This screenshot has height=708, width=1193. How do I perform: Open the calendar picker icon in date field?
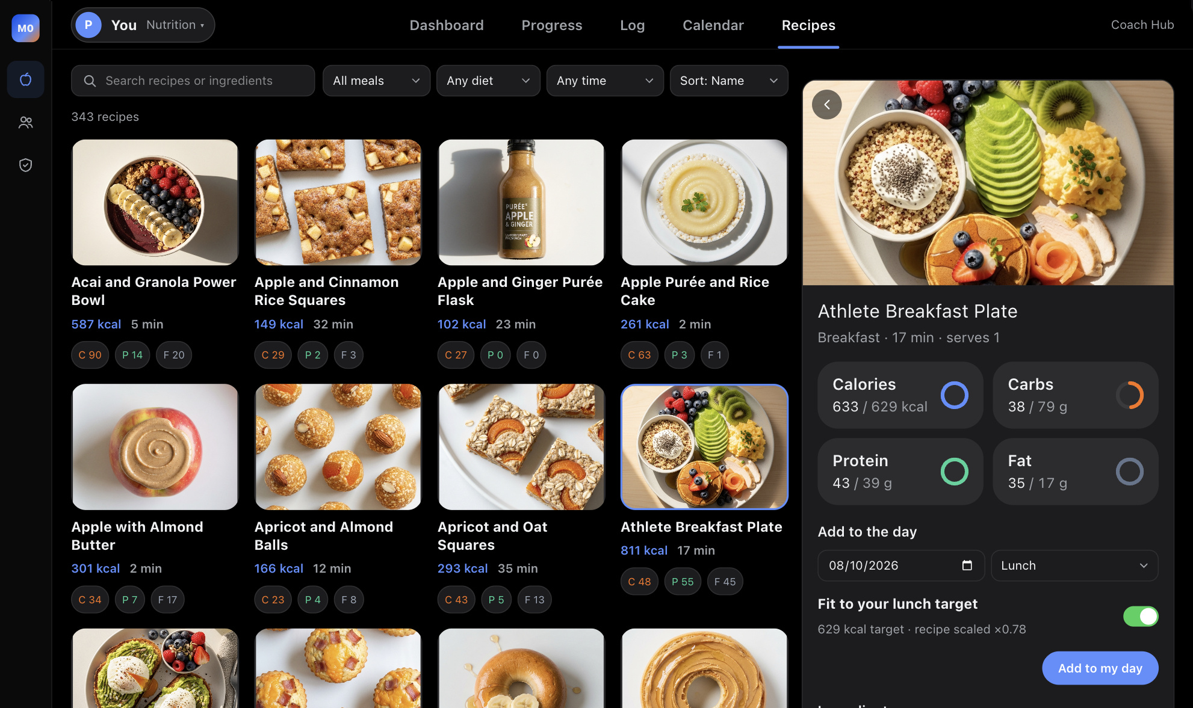coord(967,565)
